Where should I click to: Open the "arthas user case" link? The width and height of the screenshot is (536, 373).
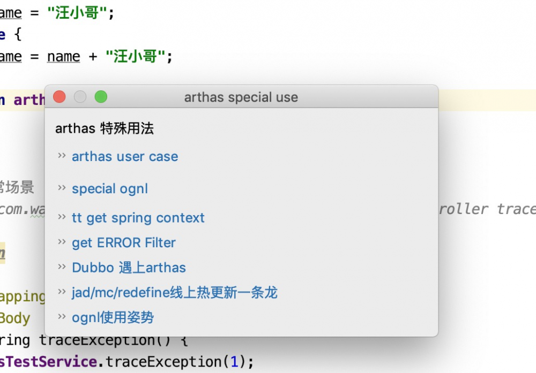point(125,157)
